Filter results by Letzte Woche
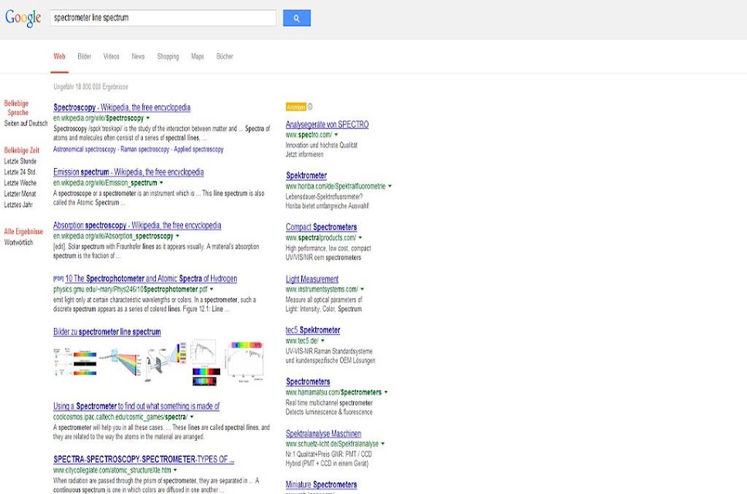Image resolution: width=747 pixels, height=494 pixels. [x=20, y=183]
